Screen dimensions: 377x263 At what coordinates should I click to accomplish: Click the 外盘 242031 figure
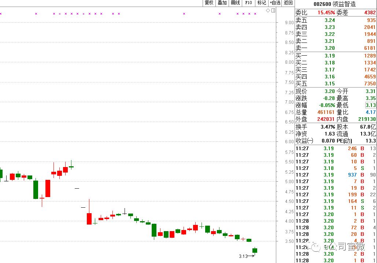(326, 119)
